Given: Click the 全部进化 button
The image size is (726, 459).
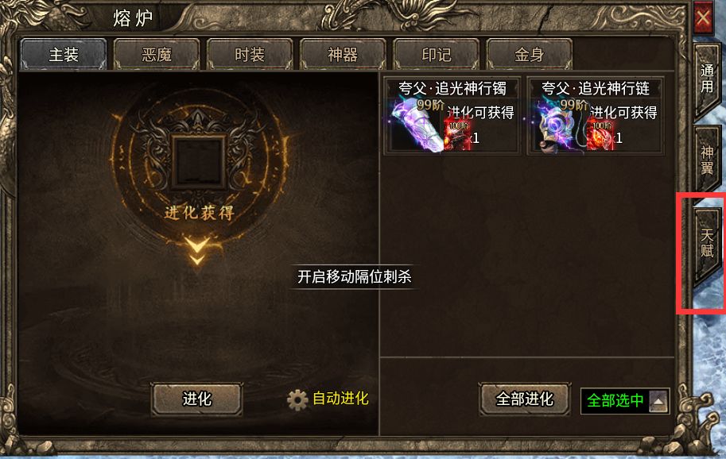Looking at the screenshot, I should pos(524,399).
